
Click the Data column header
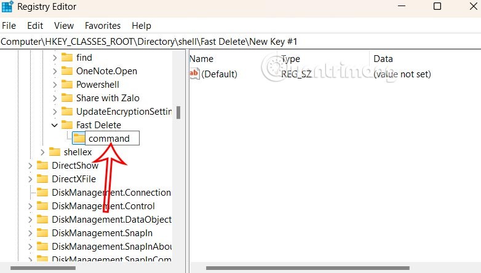click(383, 59)
